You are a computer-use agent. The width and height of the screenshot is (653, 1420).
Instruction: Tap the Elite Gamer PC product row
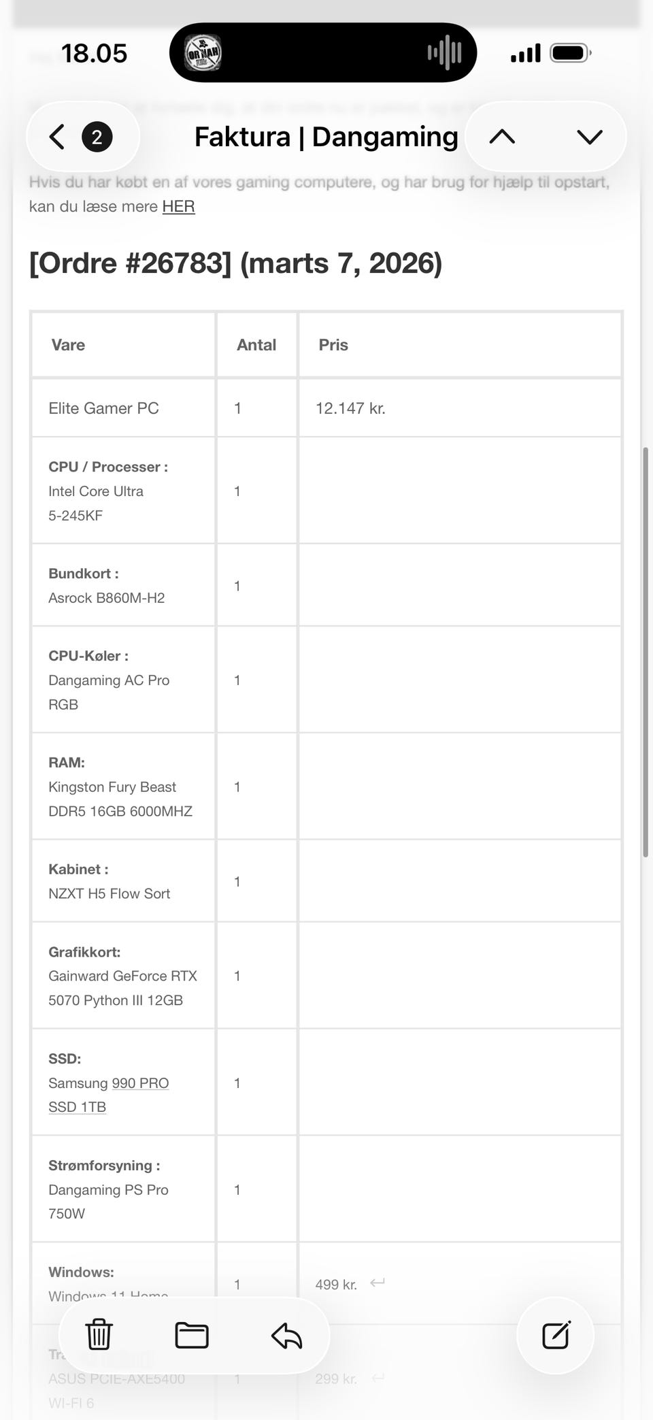point(103,408)
